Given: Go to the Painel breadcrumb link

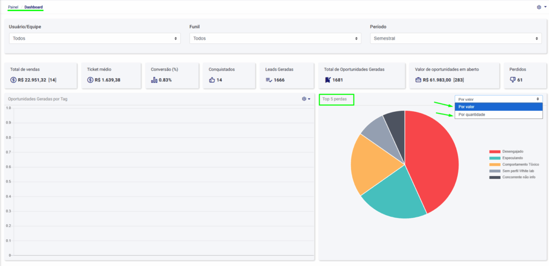Looking at the screenshot, I should coord(13,7).
